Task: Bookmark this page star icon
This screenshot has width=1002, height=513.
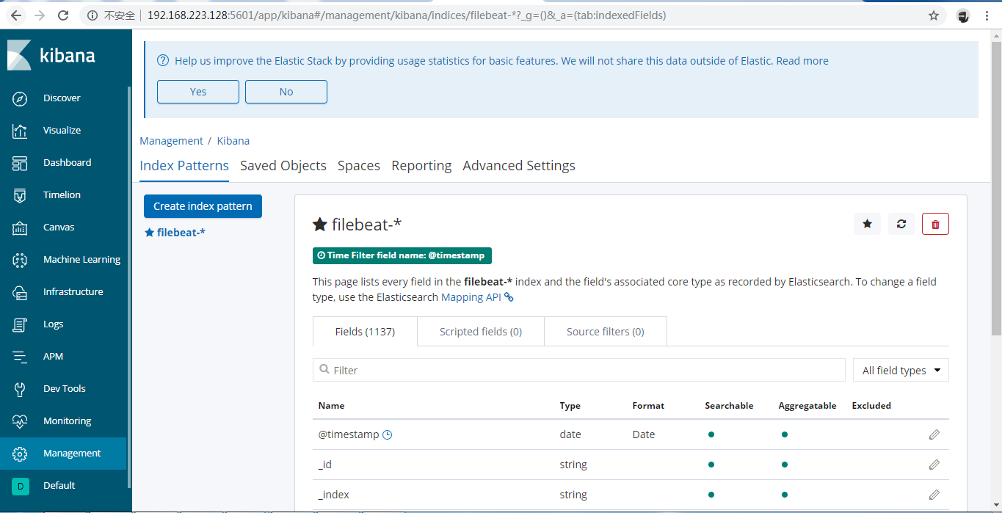Action: tap(934, 15)
